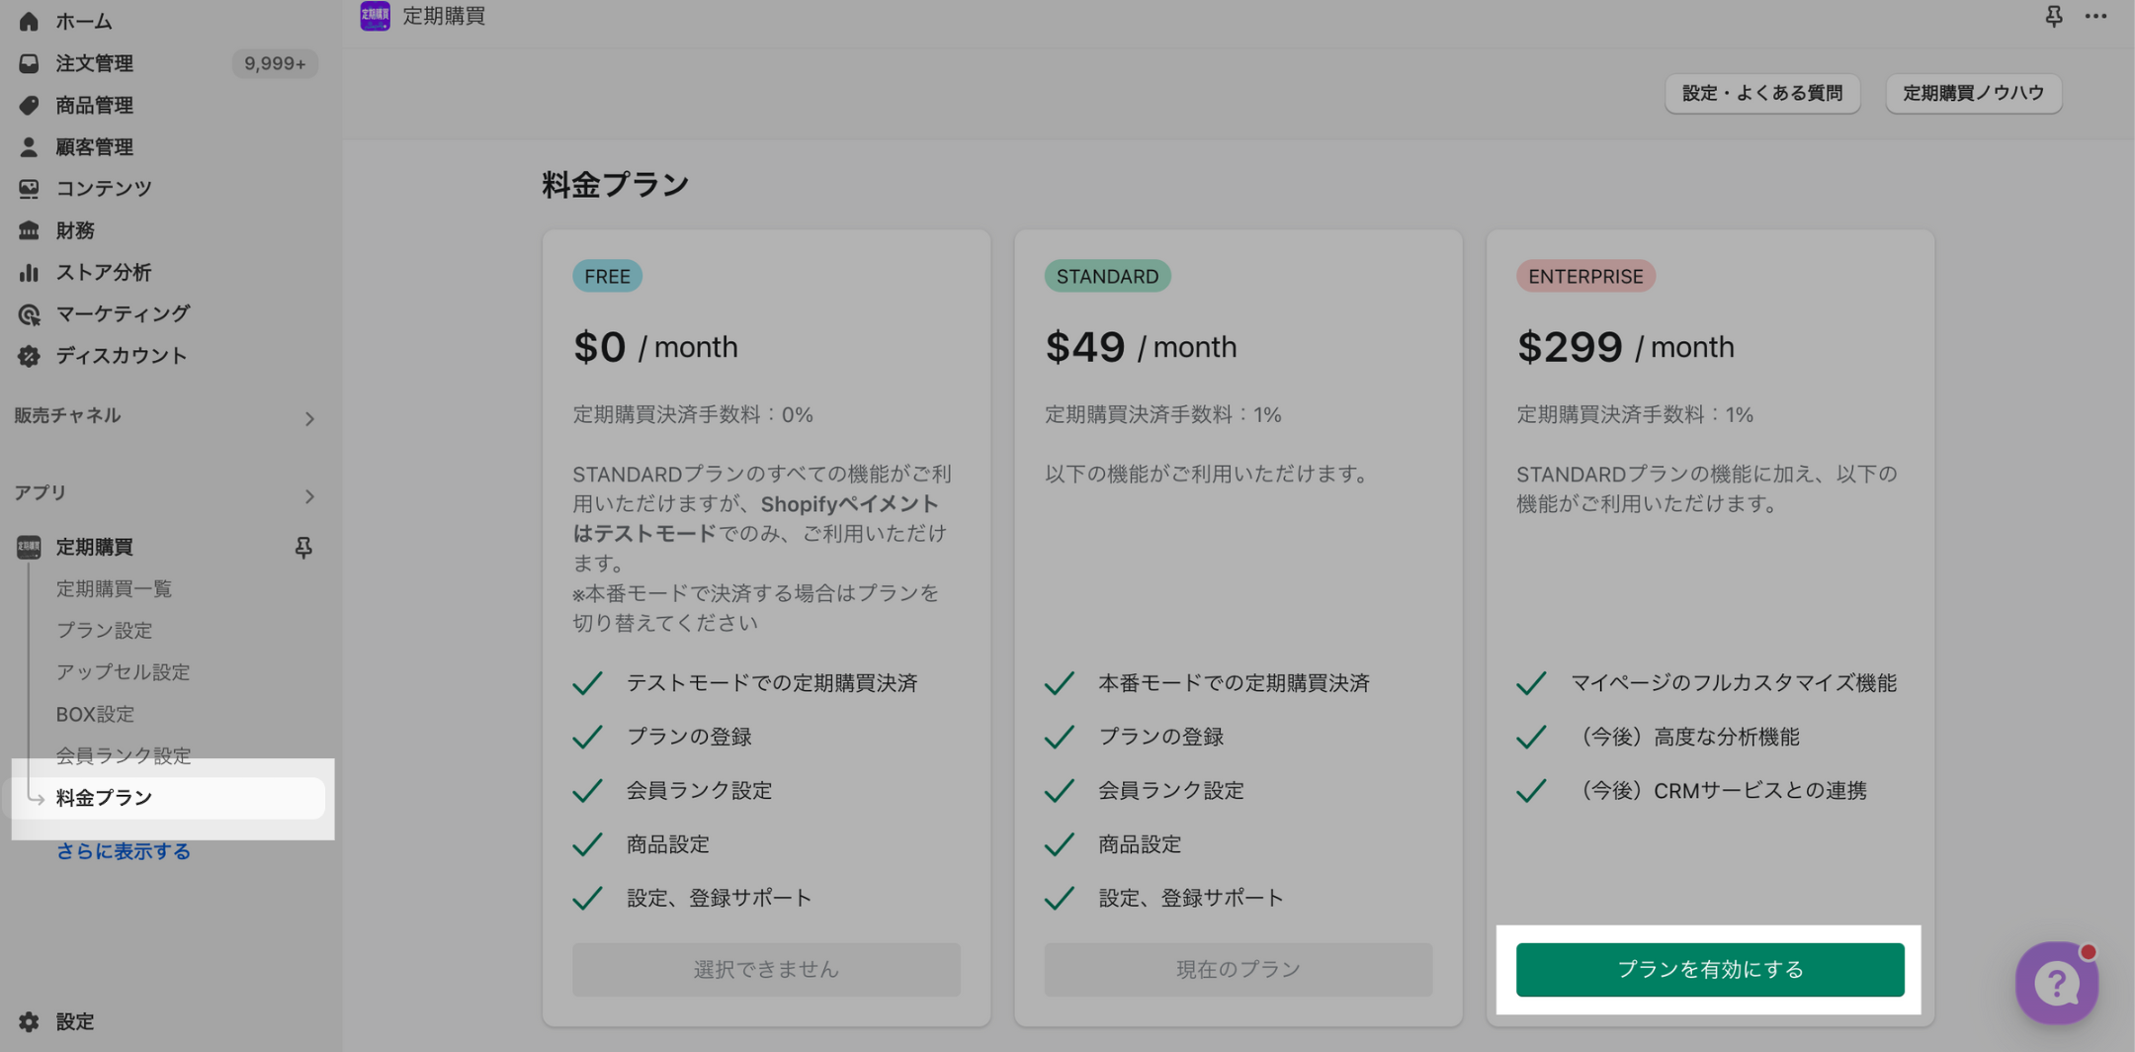Click the analytics (ストア分析) bar chart icon
This screenshot has height=1052, width=2135.
point(29,272)
